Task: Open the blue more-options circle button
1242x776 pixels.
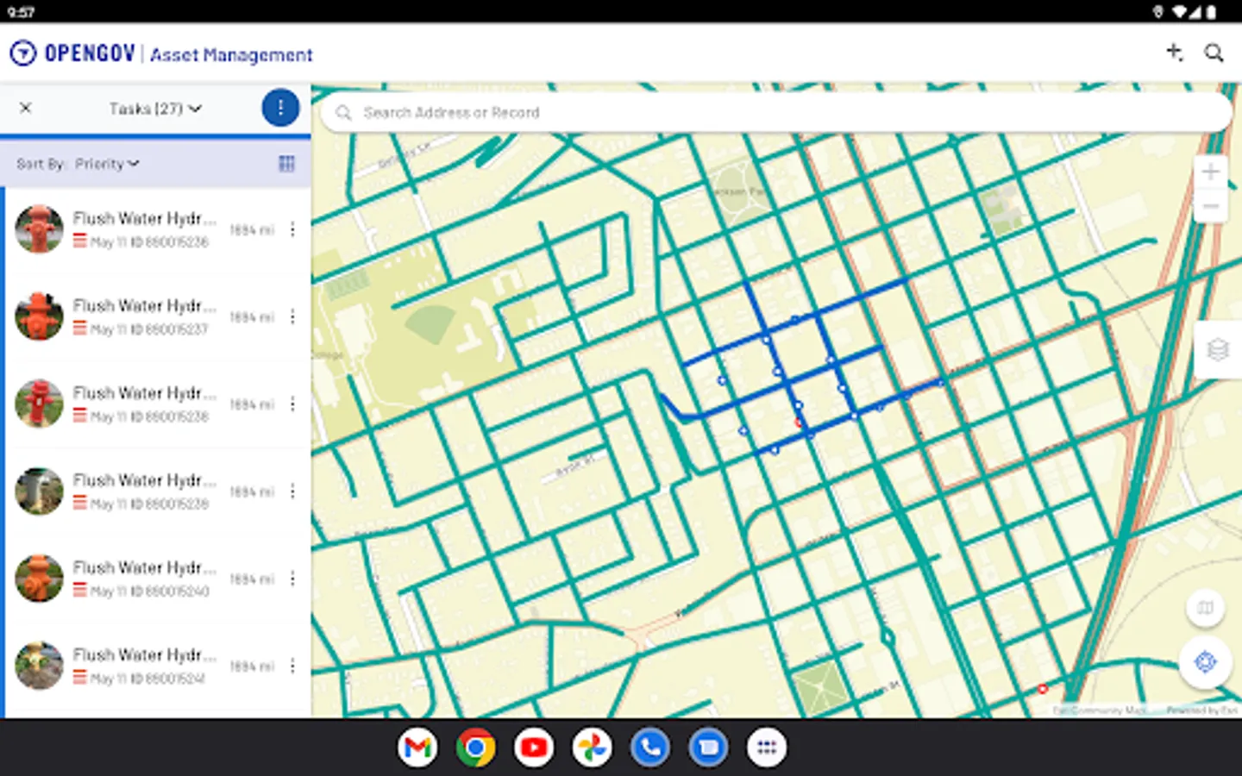Action: click(280, 108)
